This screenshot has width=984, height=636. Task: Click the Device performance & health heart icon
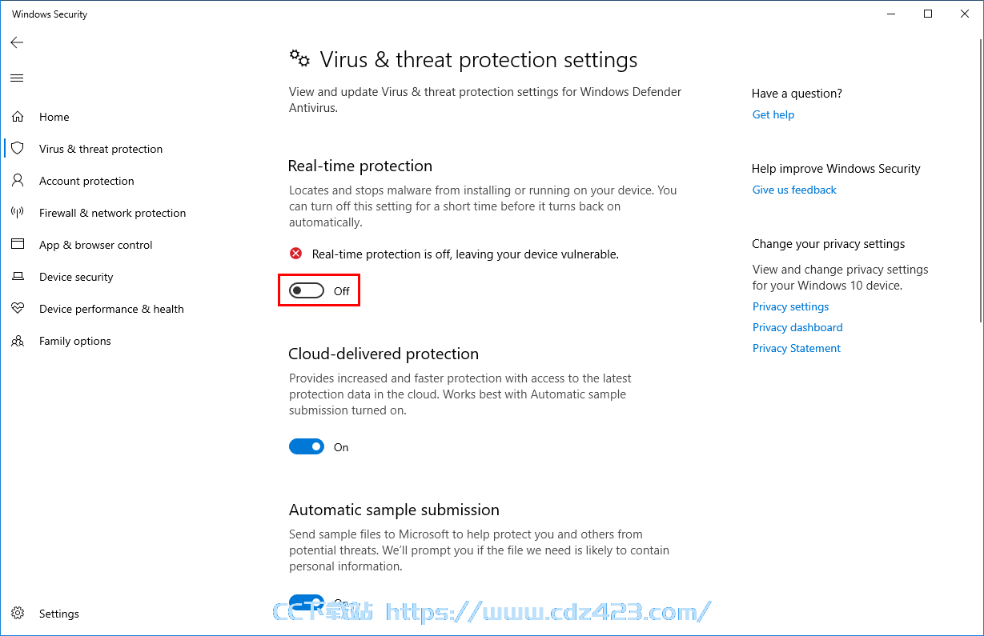point(18,309)
